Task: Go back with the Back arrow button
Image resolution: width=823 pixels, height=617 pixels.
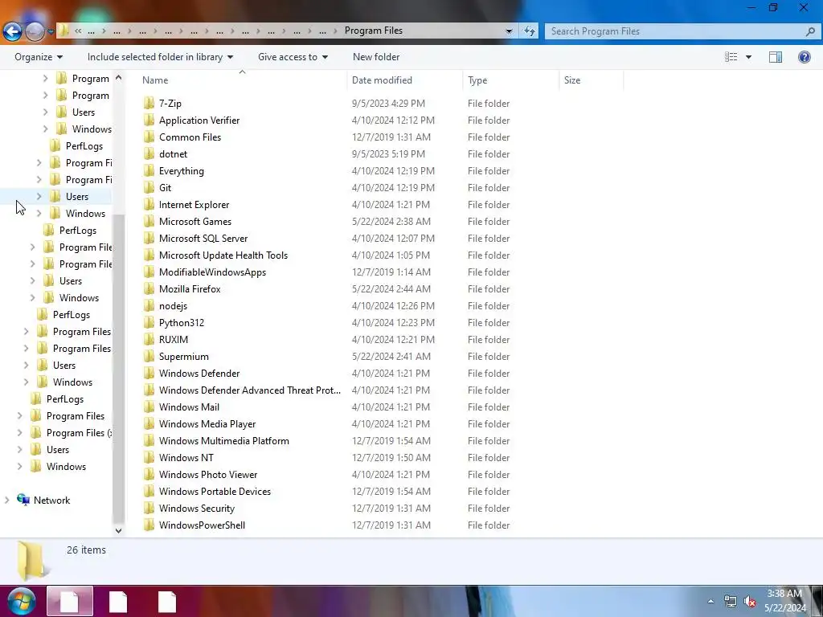Action: coord(12,31)
